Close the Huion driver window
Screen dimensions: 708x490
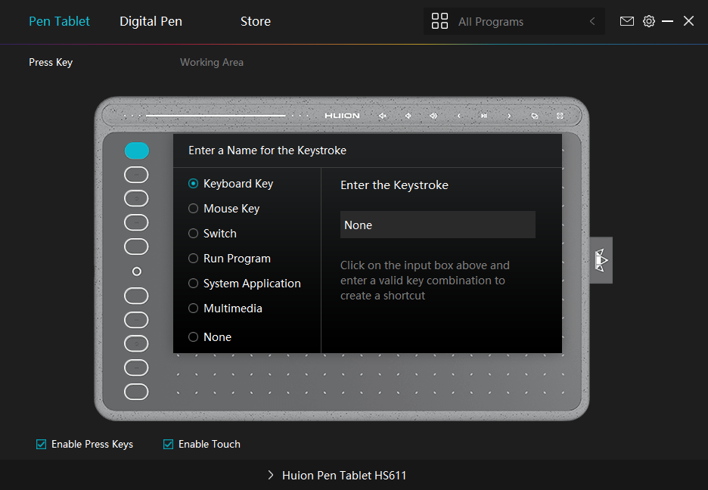tap(688, 21)
